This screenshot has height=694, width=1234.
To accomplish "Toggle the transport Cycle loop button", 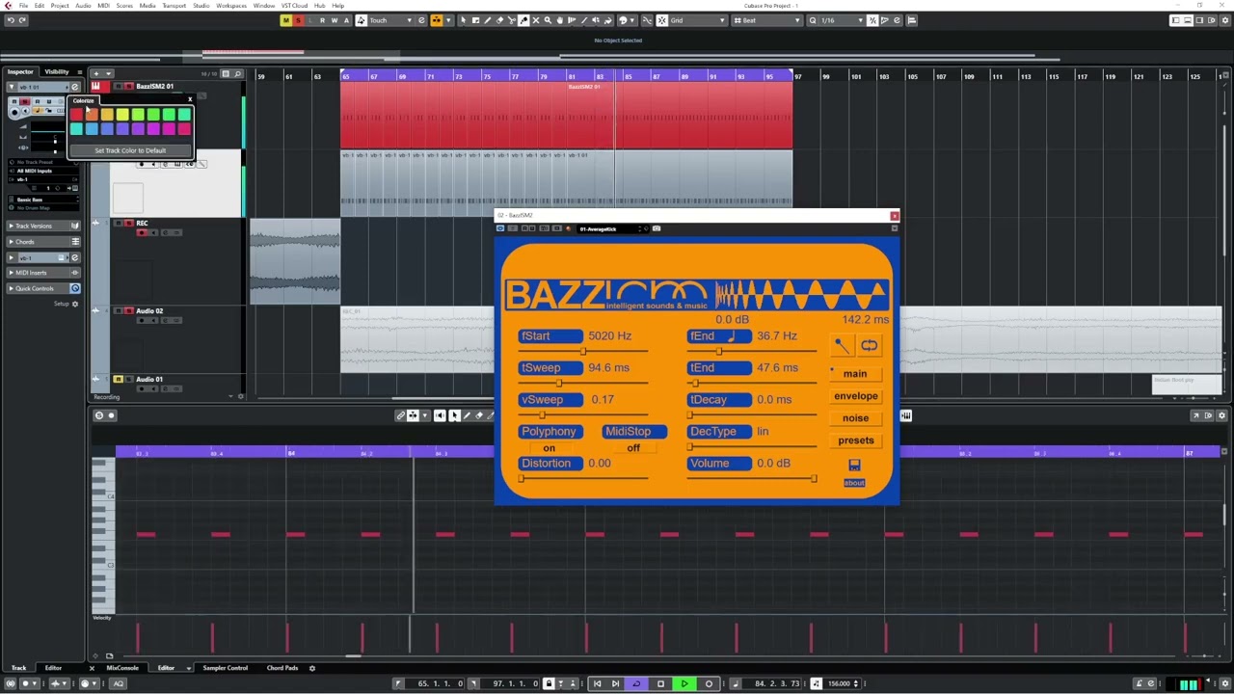I will (x=636, y=683).
